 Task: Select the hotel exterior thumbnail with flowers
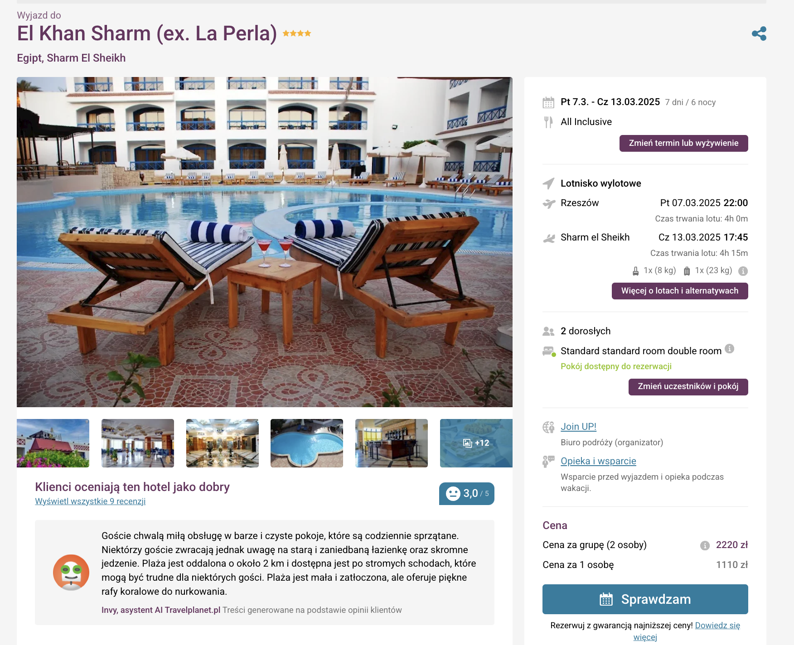[53, 443]
